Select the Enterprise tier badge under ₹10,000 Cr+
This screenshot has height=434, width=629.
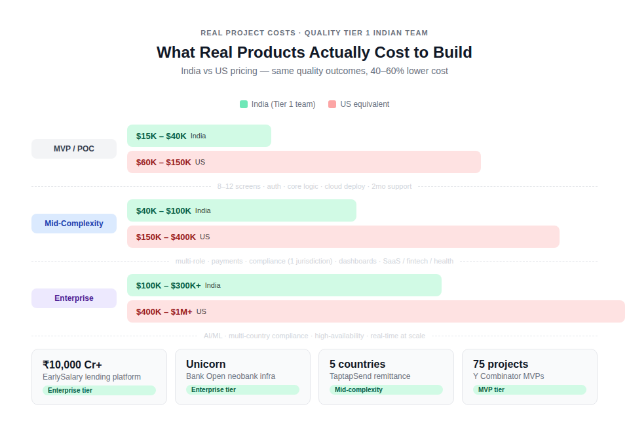click(x=100, y=389)
